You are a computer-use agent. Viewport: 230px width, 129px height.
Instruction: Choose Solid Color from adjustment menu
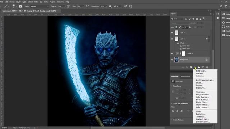(201, 71)
